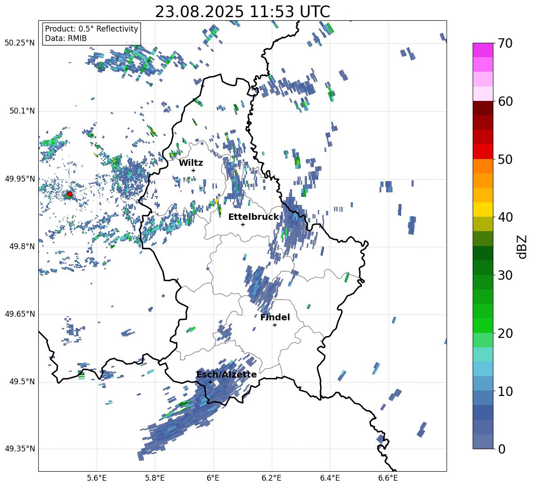Click the 49.5°N latitude label
The width and height of the screenshot is (533, 487).
click(22, 382)
